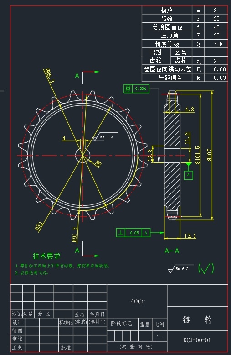Select the 图号 cell
The width and height of the screenshot is (231, 355).
pyautogui.click(x=180, y=52)
